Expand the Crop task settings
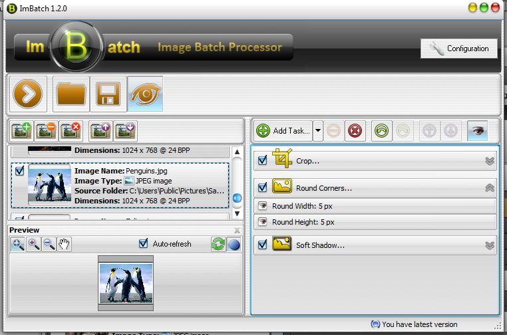Screen dimensions: 507x335 [490, 161]
